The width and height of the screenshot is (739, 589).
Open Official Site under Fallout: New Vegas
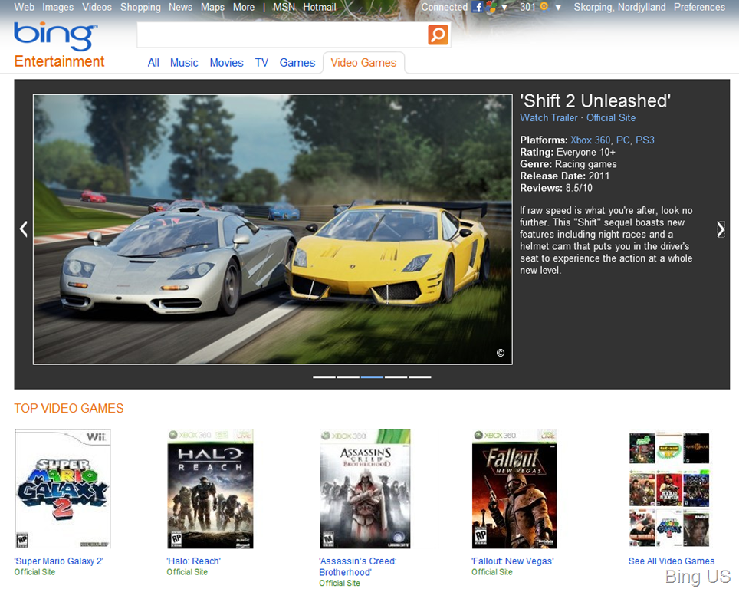click(492, 572)
